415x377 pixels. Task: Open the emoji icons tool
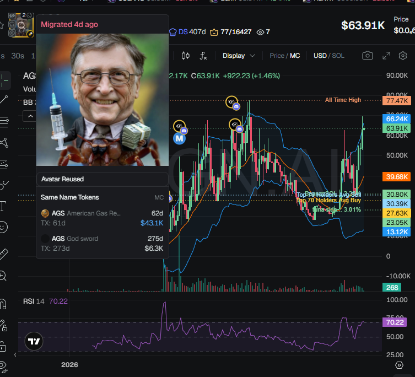click(3, 227)
